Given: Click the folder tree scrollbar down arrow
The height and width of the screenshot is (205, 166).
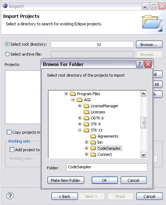Looking at the screenshot, I should tap(144, 155).
